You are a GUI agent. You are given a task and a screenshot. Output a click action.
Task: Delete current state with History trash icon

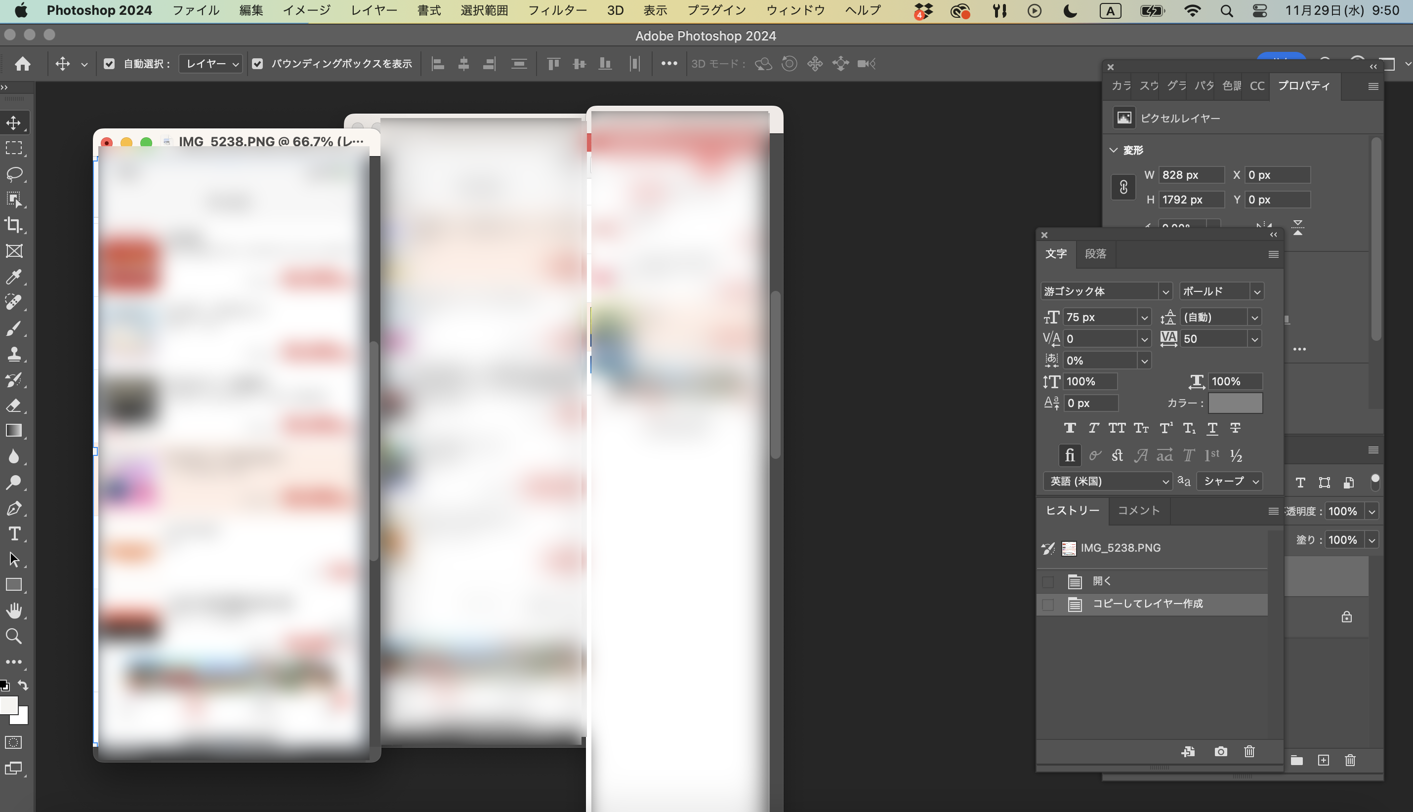click(x=1249, y=751)
